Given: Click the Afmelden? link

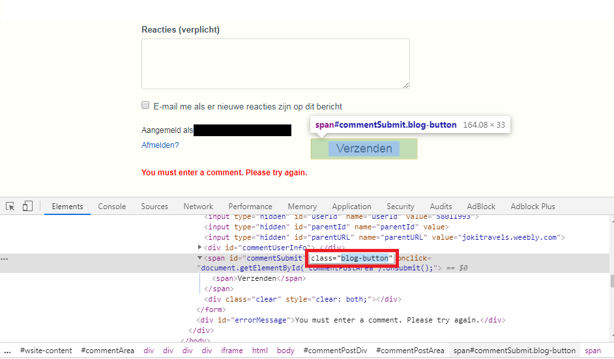Looking at the screenshot, I should (160, 145).
